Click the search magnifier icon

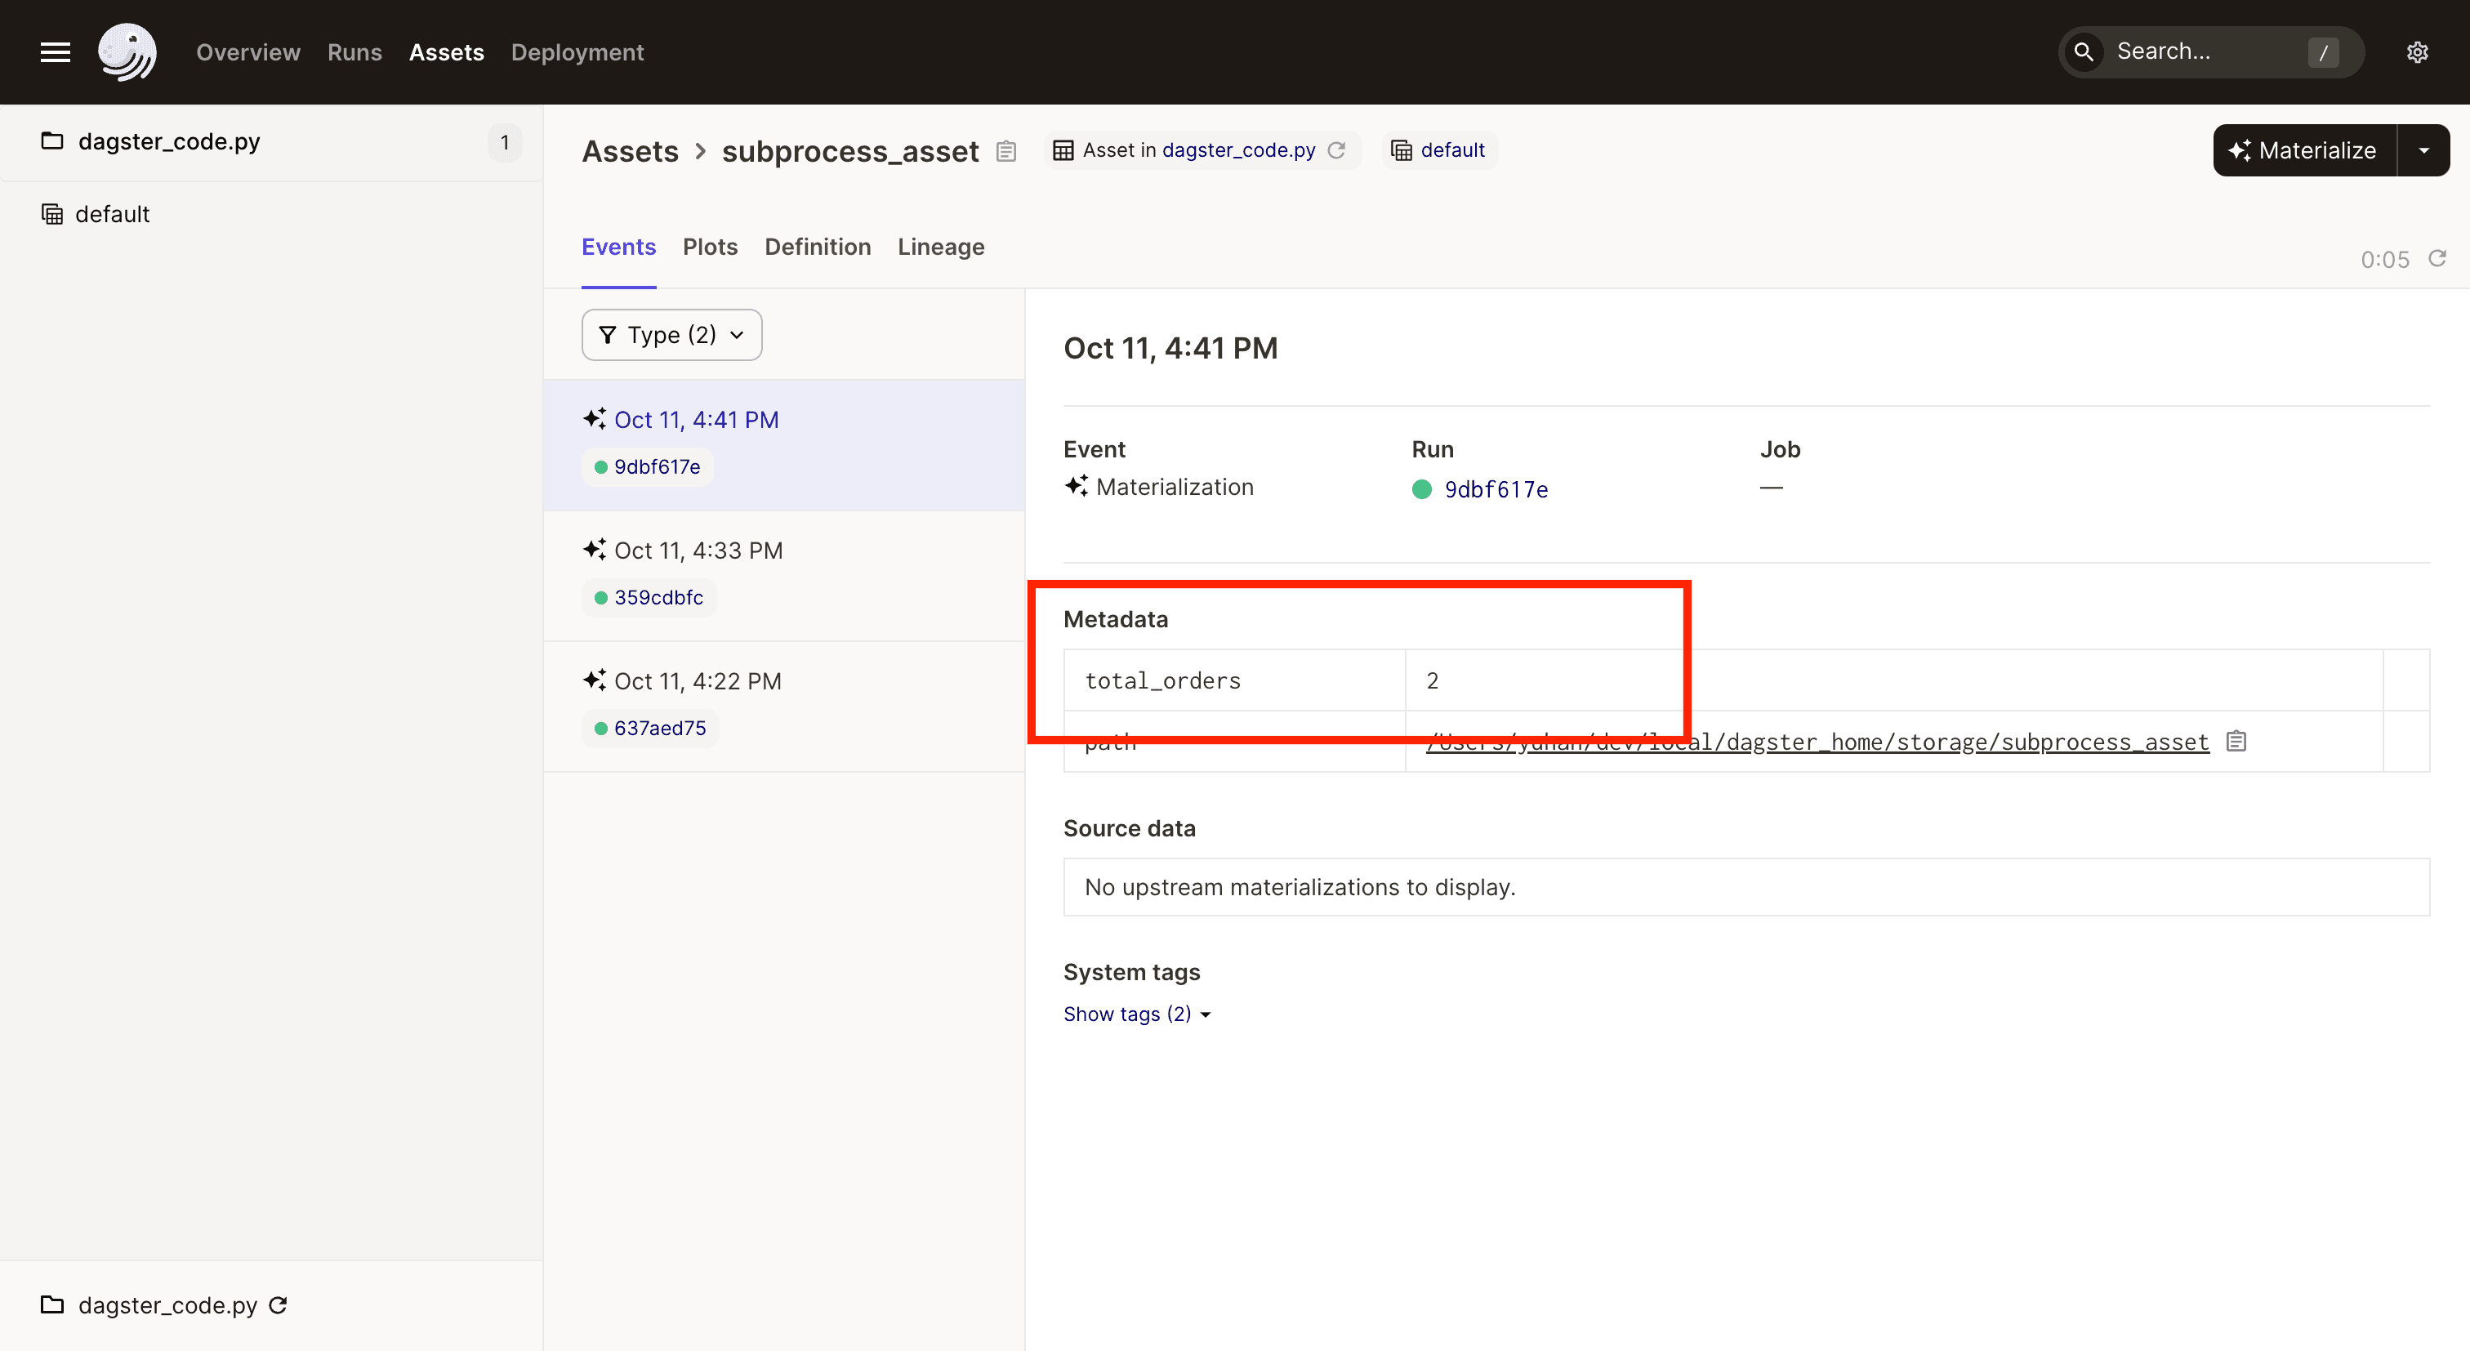(x=2083, y=51)
